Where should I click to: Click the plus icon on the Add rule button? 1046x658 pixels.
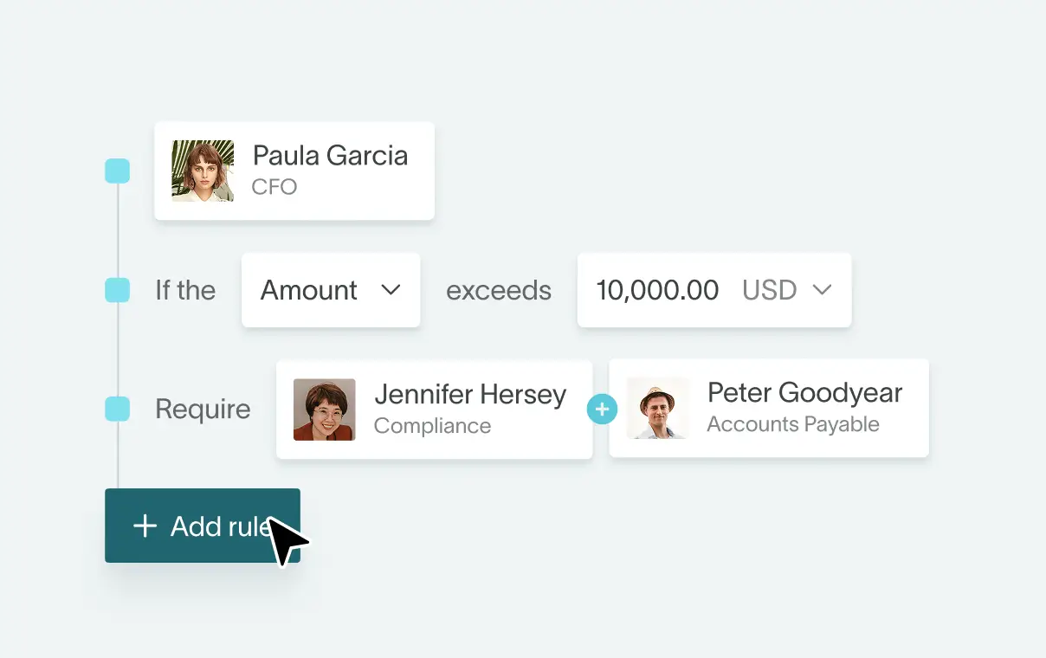[x=145, y=526]
